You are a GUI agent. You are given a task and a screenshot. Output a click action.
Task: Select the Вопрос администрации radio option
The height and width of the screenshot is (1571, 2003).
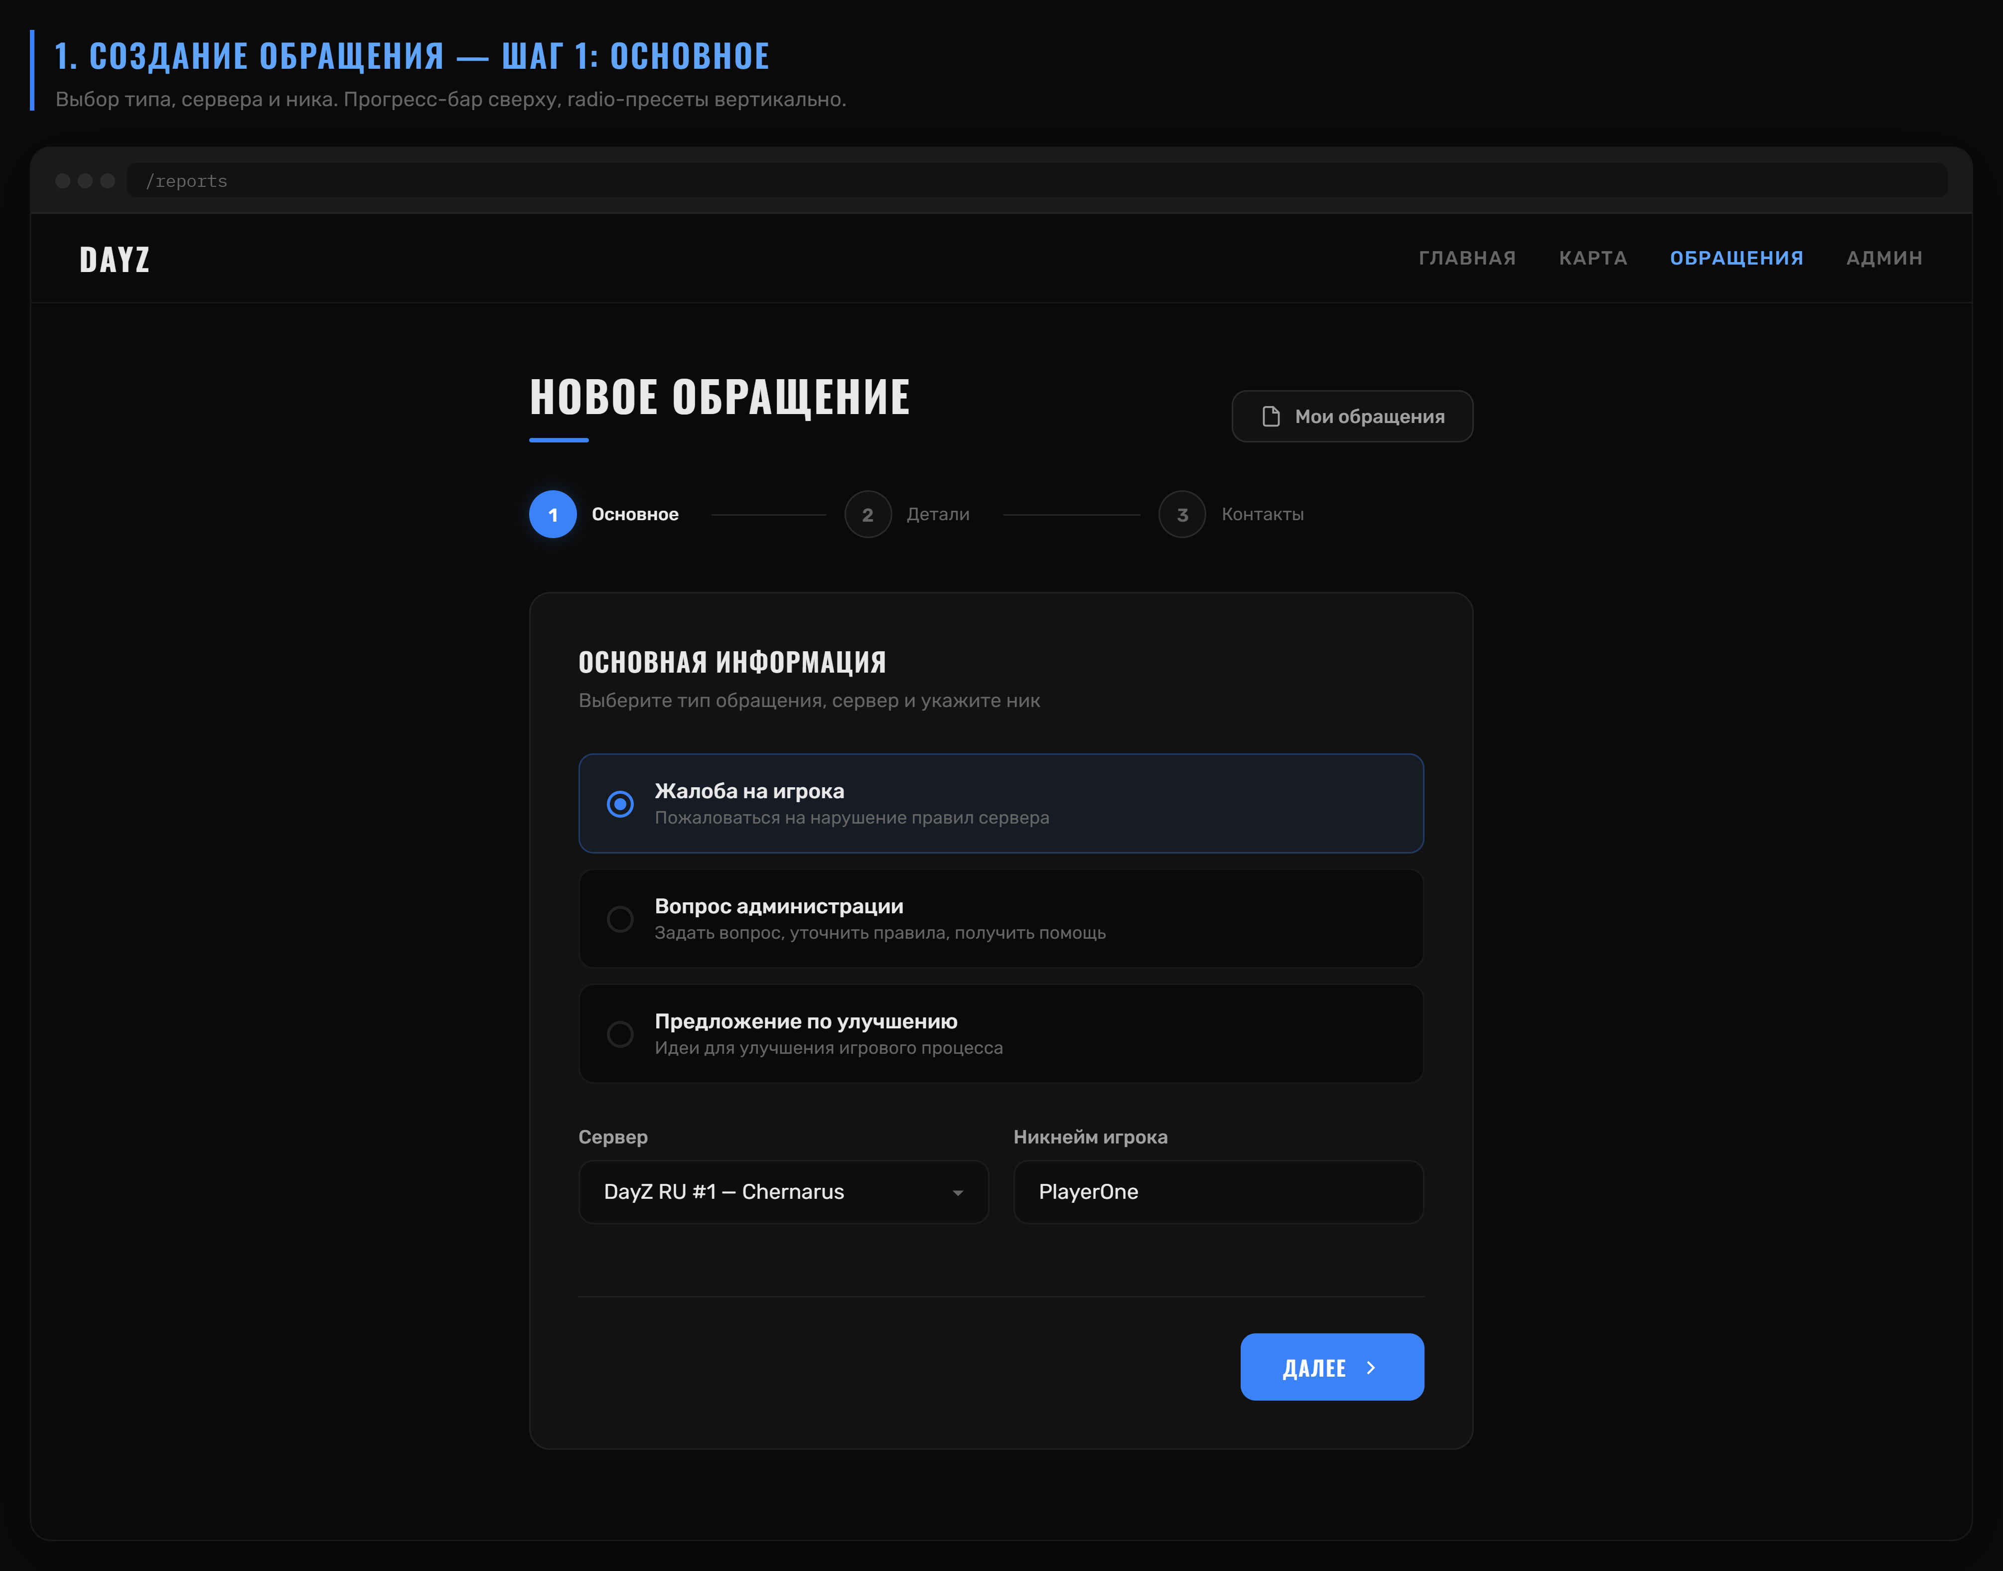1001,918
